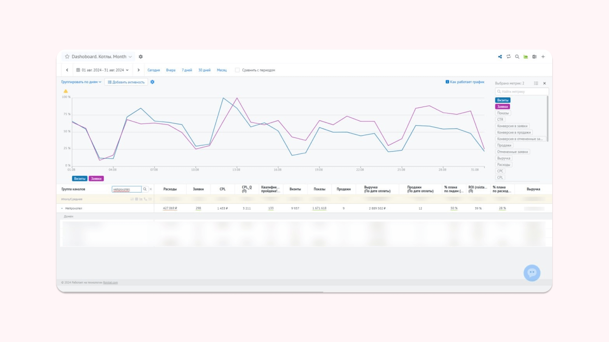Open the date range dropdown
609x342 pixels.
point(102,70)
